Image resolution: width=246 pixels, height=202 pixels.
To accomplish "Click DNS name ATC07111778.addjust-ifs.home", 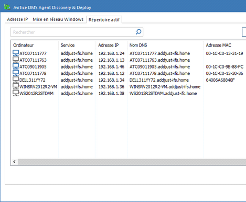I will [x=159, y=73].
